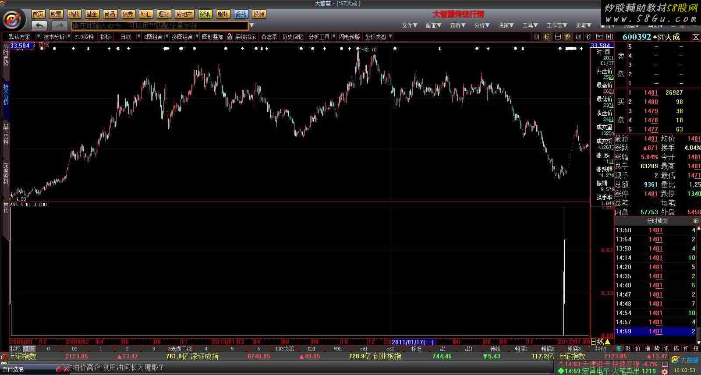Select the 3老虎三线 indicator tab
Screen dimensions: 701x375
click(180, 349)
